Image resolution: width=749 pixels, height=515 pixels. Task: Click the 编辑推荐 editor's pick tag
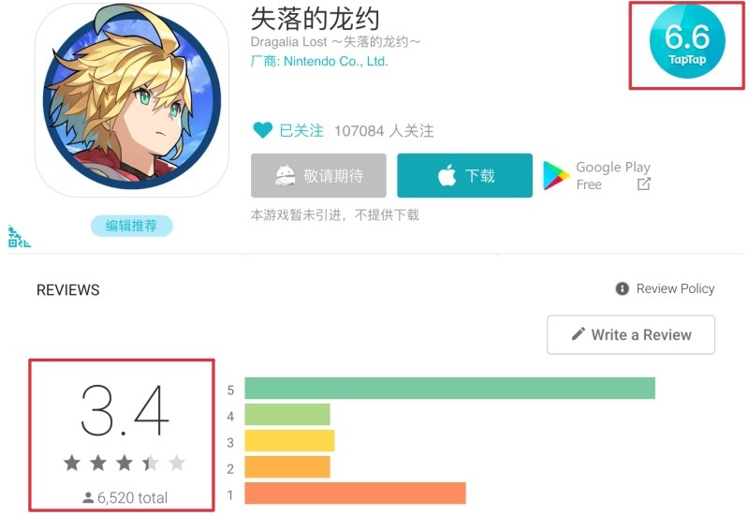pyautogui.click(x=131, y=226)
